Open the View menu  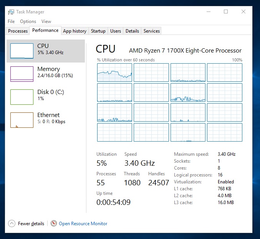click(x=46, y=21)
